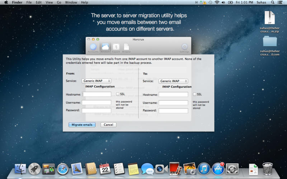Click the Cancel button
The image size is (287, 179).
(x=108, y=125)
